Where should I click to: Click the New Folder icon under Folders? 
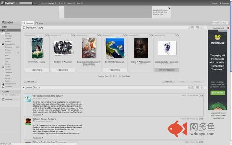coord(3,99)
